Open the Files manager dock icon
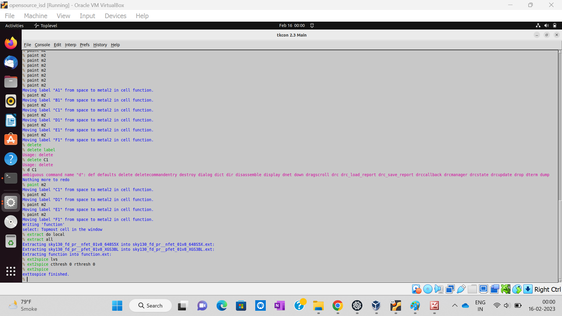Screen dimensions: 562x316 [11, 82]
